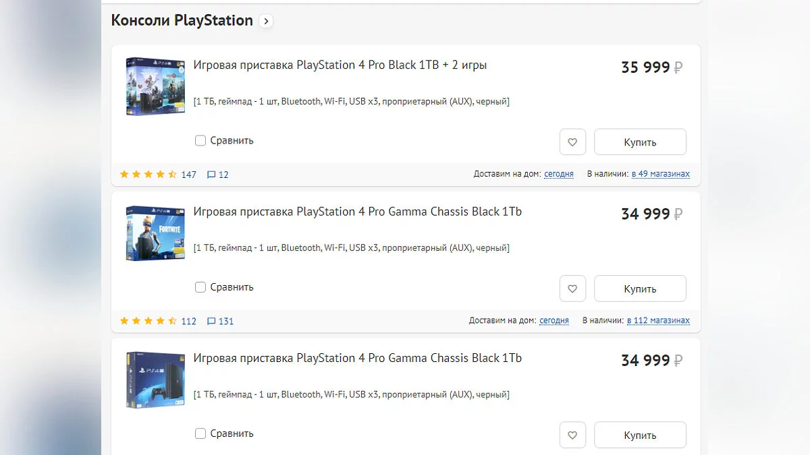
Task: Favorite the third PS4 Pro listing
Action: 572,435
